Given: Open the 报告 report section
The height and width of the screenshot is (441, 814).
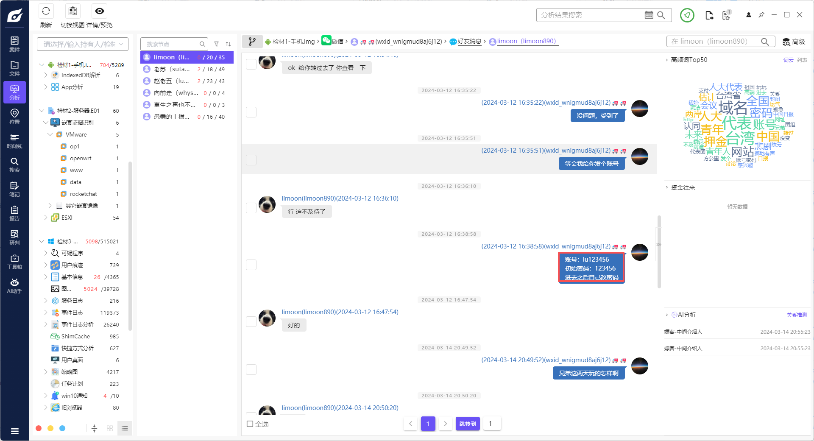Looking at the screenshot, I should (x=14, y=213).
